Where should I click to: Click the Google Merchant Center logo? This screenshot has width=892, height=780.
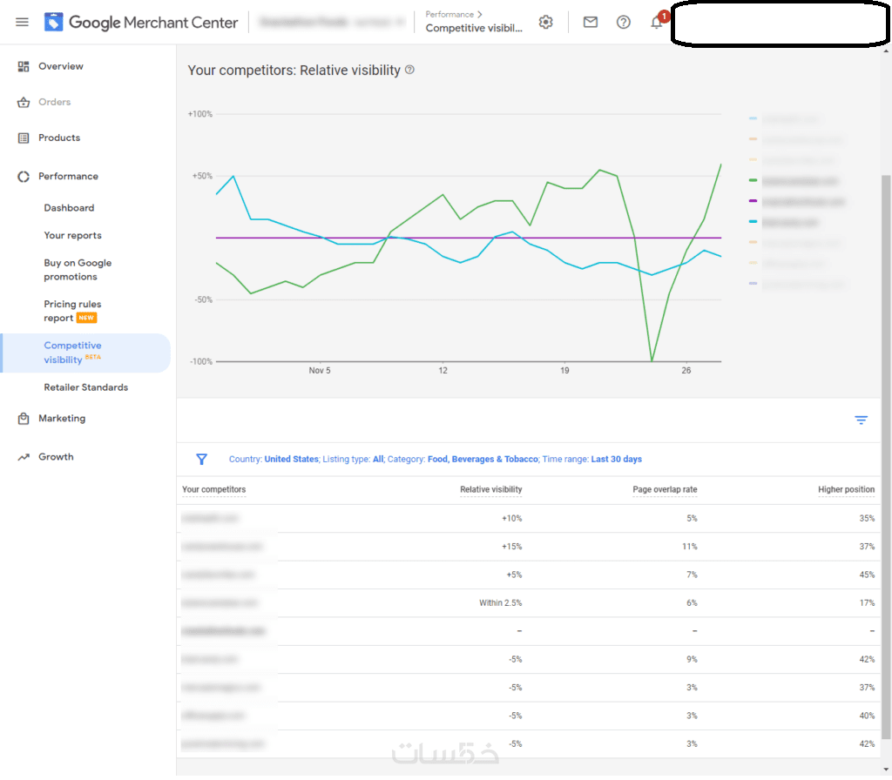click(141, 23)
